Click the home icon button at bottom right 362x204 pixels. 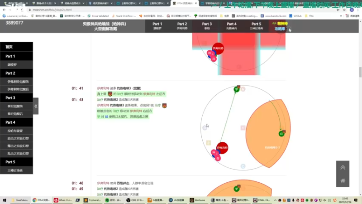pos(343,180)
